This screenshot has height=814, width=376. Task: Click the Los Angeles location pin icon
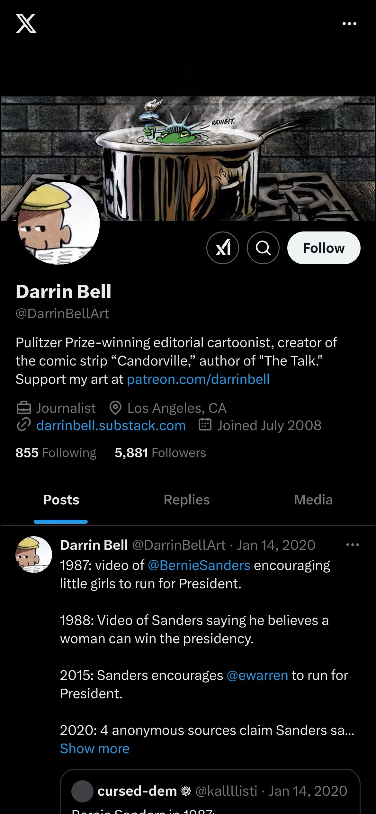115,408
